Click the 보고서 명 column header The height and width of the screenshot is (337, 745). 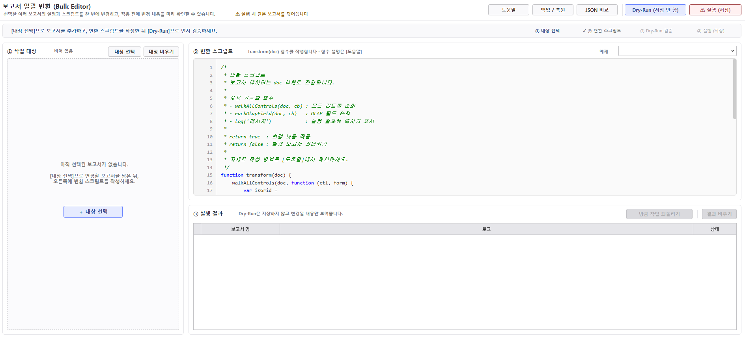(x=240, y=229)
